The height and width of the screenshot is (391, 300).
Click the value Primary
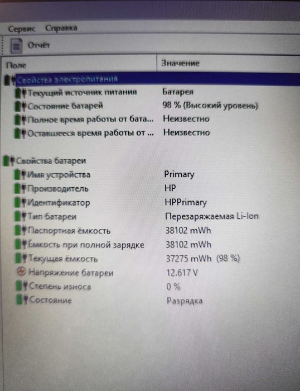point(179,174)
